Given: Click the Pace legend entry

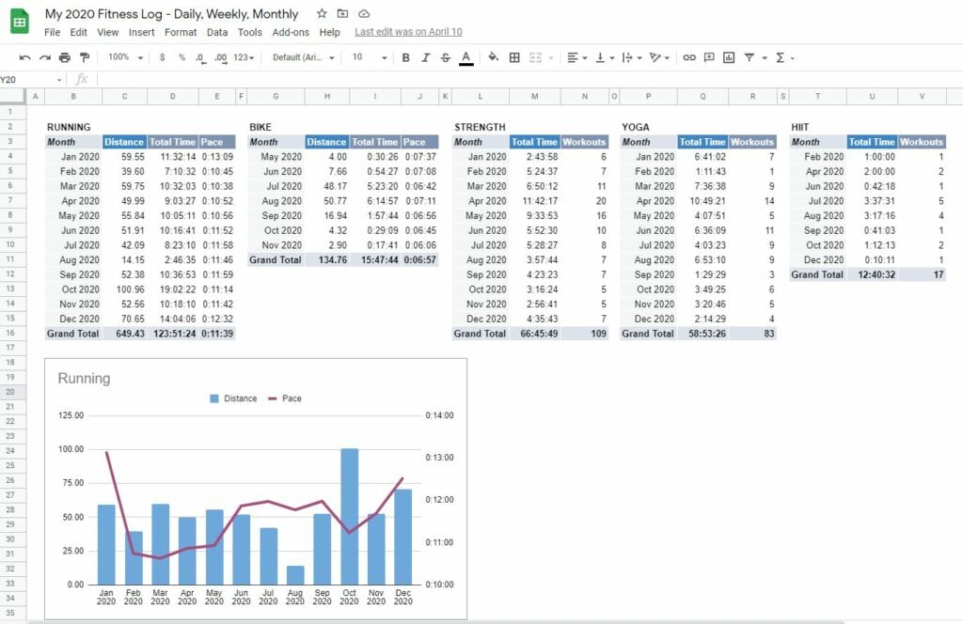Looking at the screenshot, I should pyautogui.click(x=285, y=398).
